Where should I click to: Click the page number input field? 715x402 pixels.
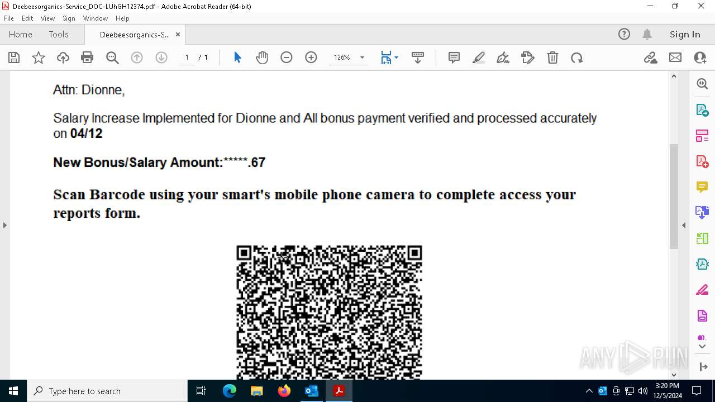tap(187, 58)
